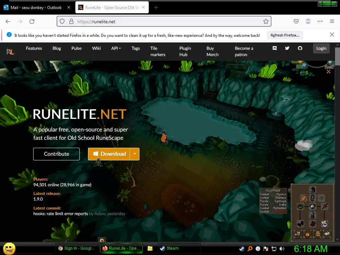Bookmark this page with star icon
The height and width of the screenshot is (255, 340).
[x=266, y=21]
